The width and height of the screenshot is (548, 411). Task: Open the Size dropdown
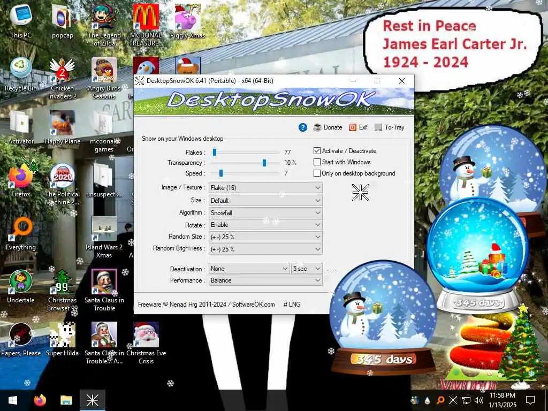(265, 201)
